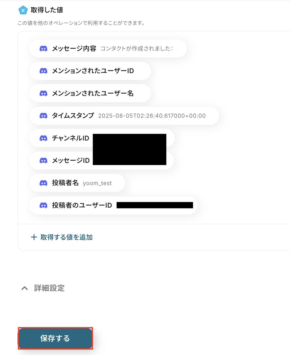Click Discord icon next to 投稿者名
The image size is (290, 355).
click(43, 183)
